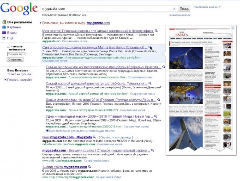Expand Показать настройки options
The image size is (240, 181).
[5, 79]
